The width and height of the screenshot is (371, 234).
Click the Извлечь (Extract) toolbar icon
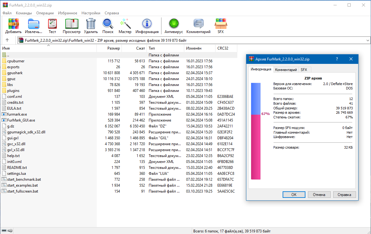[34, 24]
